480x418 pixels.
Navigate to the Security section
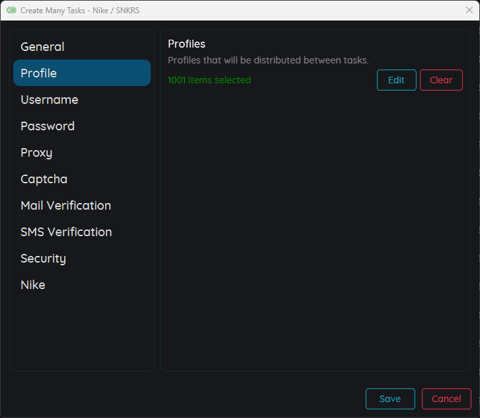coord(43,259)
